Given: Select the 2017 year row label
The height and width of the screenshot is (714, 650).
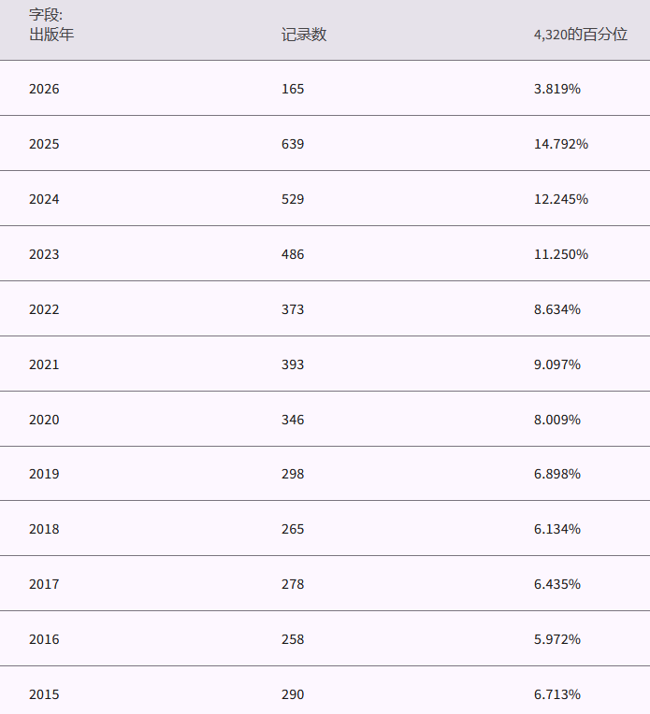Looking at the screenshot, I should pyautogui.click(x=44, y=584).
